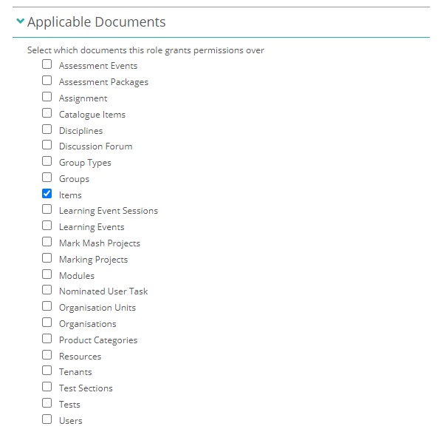This screenshot has height=432, width=443.
Task: Enable the Assessment Events checkbox
Action: pyautogui.click(x=47, y=64)
